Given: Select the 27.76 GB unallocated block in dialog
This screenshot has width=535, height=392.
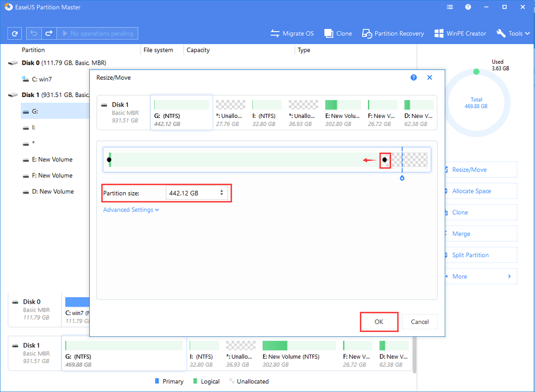Looking at the screenshot, I should [x=230, y=114].
